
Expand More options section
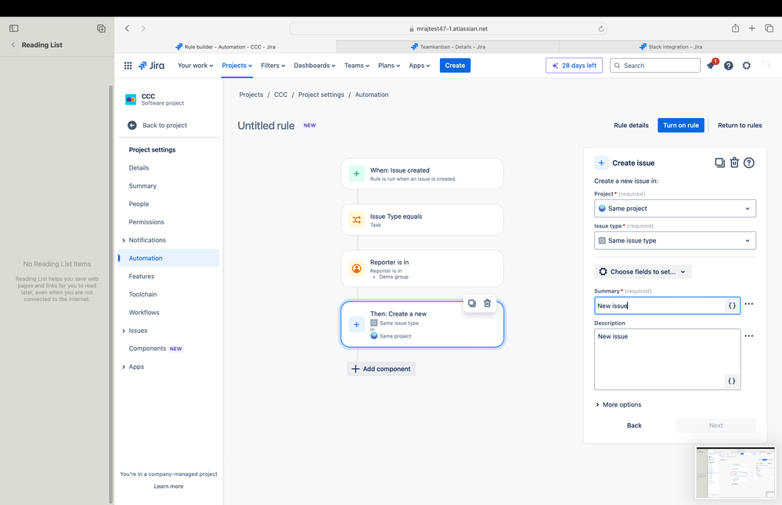[618, 404]
